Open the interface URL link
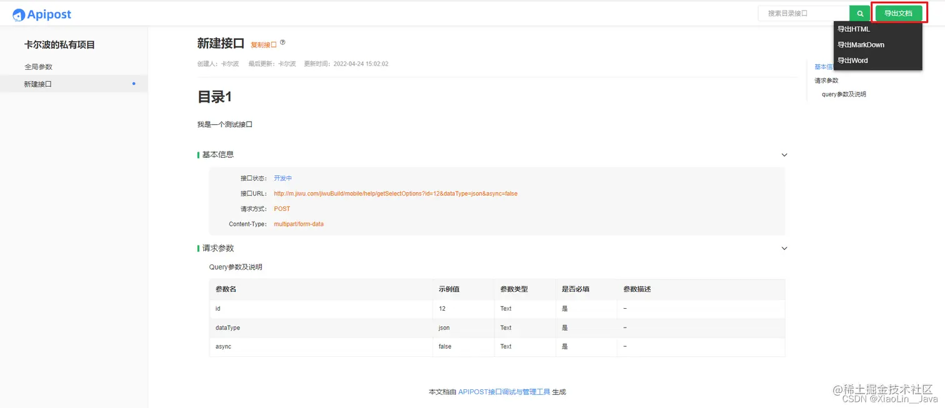This screenshot has height=408, width=945. click(x=396, y=193)
